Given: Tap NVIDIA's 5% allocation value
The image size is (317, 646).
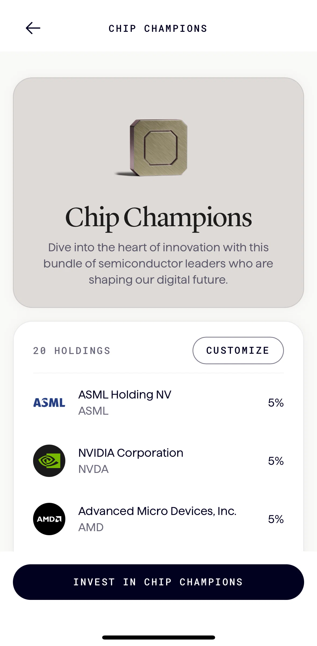Looking at the screenshot, I should [x=276, y=461].
